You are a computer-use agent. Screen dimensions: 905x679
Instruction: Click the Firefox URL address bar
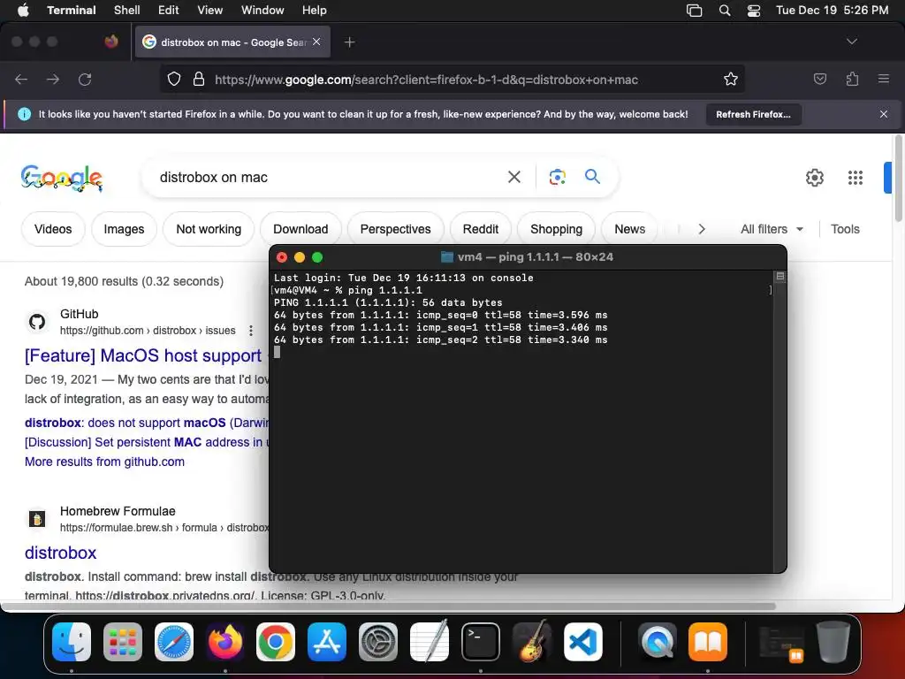pyautogui.click(x=426, y=80)
